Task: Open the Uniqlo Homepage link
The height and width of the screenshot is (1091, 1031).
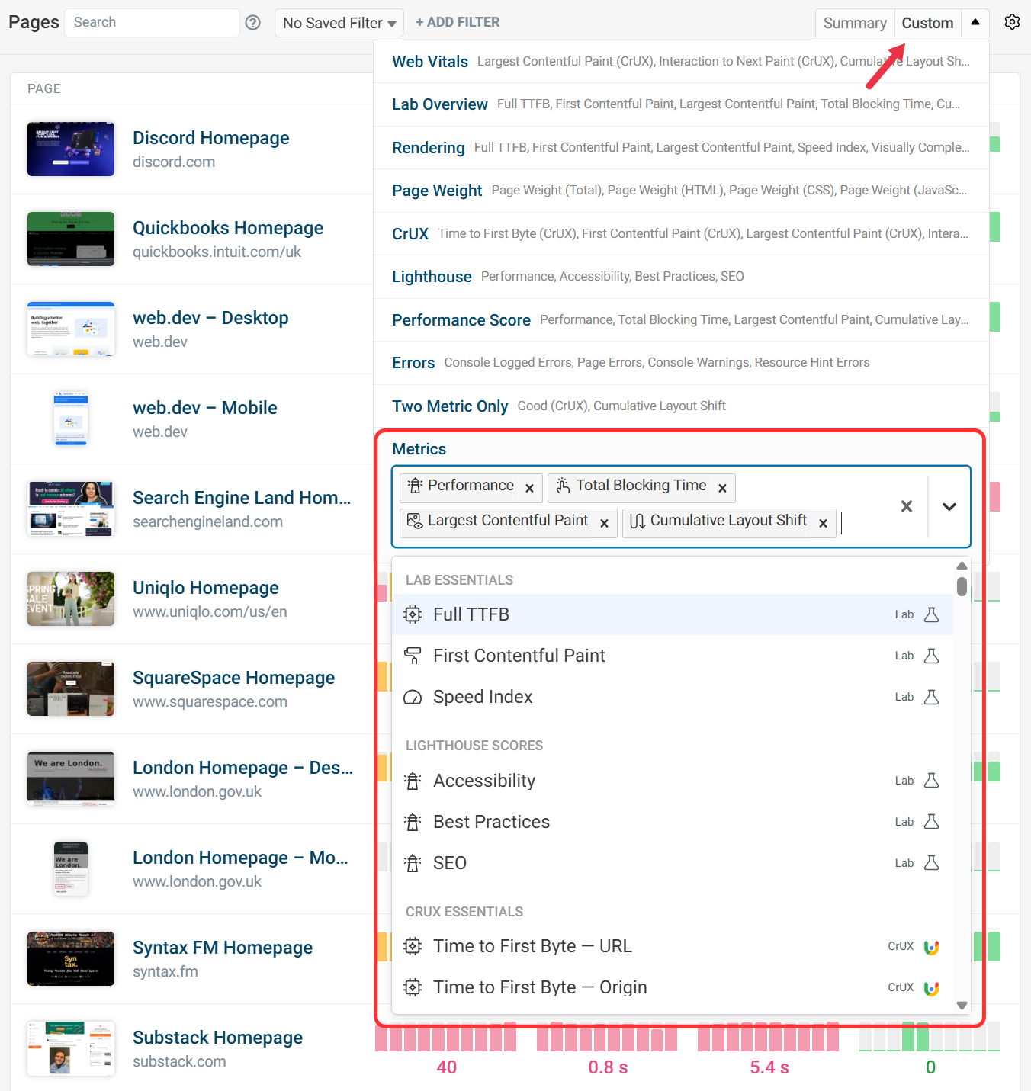Action: 206,588
